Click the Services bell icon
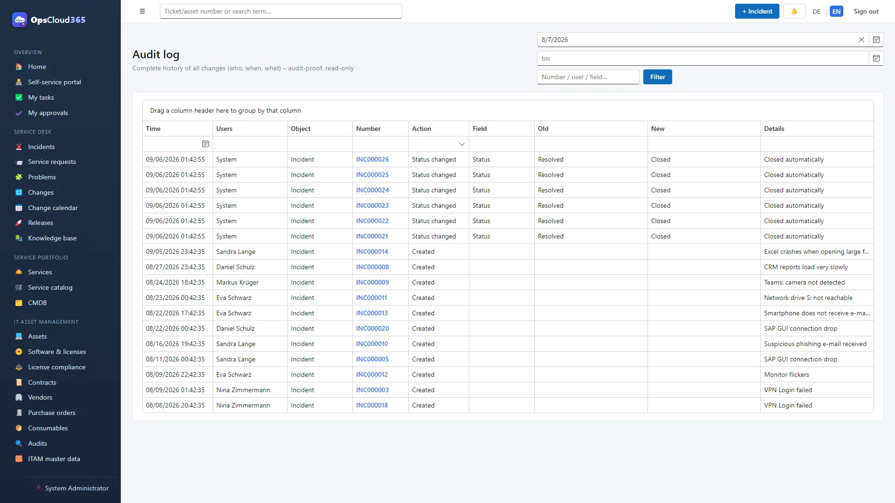 click(x=19, y=272)
